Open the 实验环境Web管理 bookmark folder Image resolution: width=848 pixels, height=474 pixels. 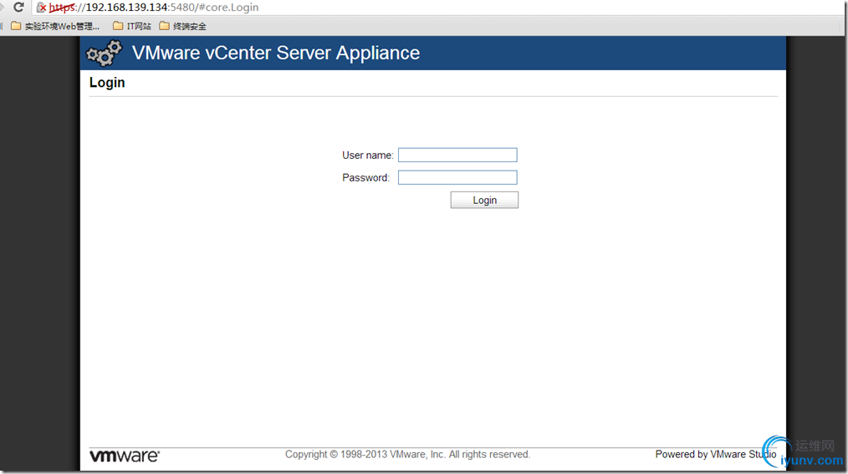pyautogui.click(x=55, y=26)
